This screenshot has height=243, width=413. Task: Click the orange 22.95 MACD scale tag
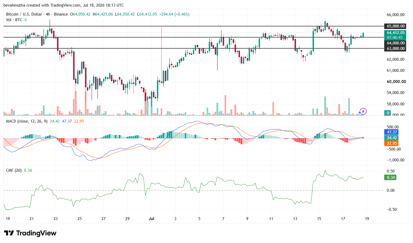click(x=391, y=143)
